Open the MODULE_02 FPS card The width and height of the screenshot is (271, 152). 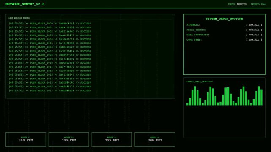pyautogui.click(x=69, y=139)
